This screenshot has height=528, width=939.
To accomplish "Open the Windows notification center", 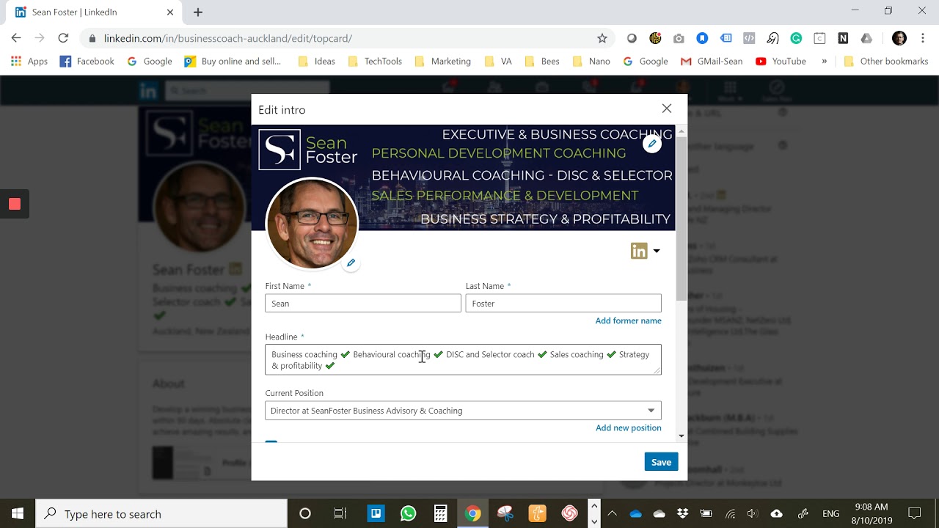I will [x=914, y=513].
